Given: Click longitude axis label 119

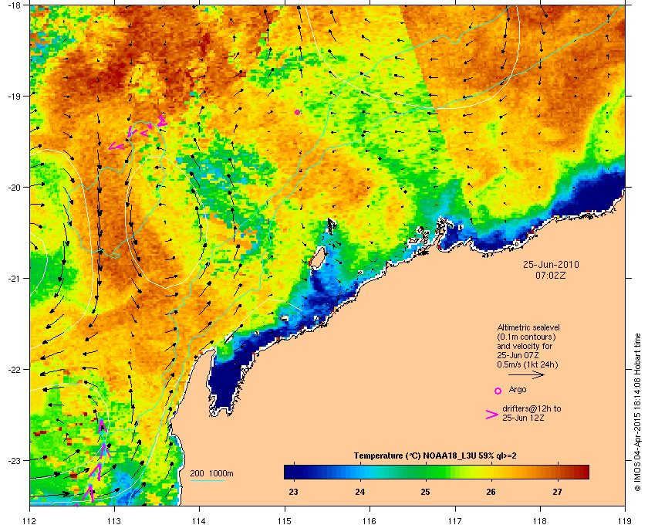Looking at the screenshot, I should [626, 520].
